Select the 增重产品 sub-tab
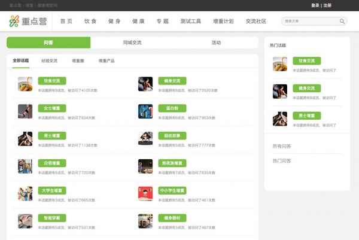The height and width of the screenshot is (240, 359). [x=107, y=61]
